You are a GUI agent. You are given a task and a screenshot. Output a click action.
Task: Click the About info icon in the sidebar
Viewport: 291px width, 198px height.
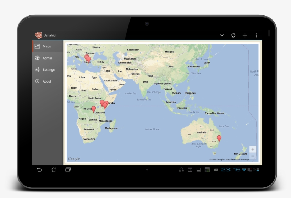(37, 81)
